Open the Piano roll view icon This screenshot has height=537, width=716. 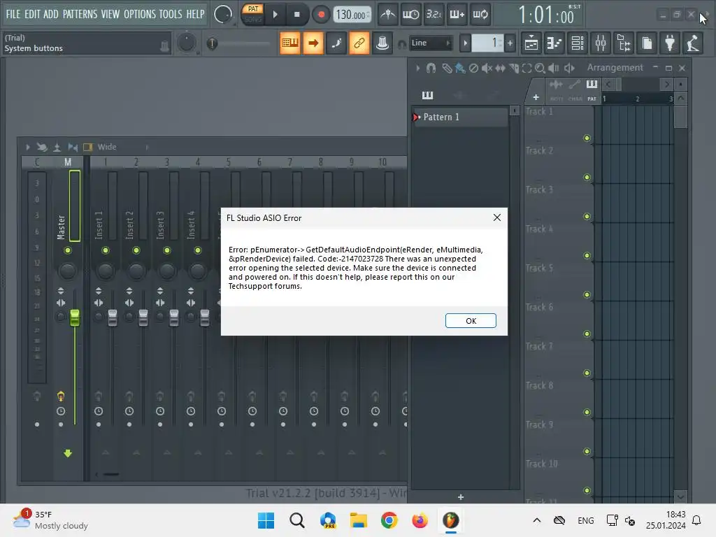(x=554, y=43)
